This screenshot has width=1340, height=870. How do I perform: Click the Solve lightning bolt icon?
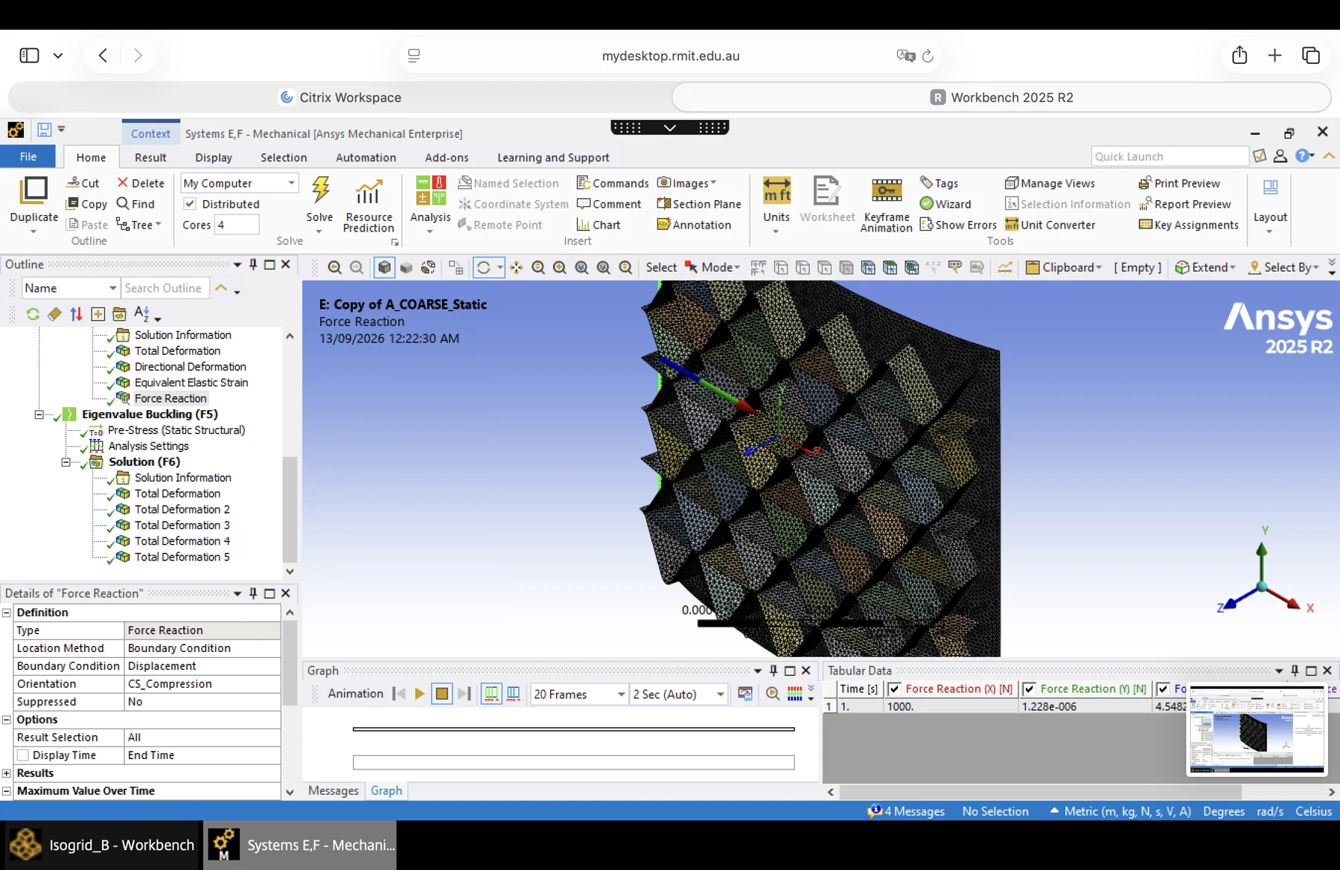point(320,191)
